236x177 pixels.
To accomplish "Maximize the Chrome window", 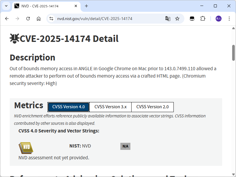I will [x=215, y=6].
